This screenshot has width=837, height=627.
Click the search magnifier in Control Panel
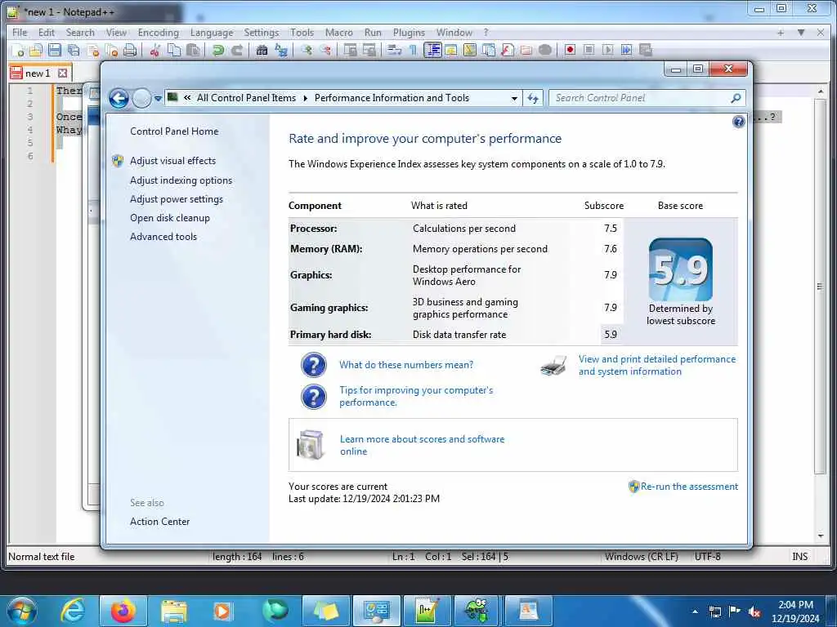pos(736,98)
